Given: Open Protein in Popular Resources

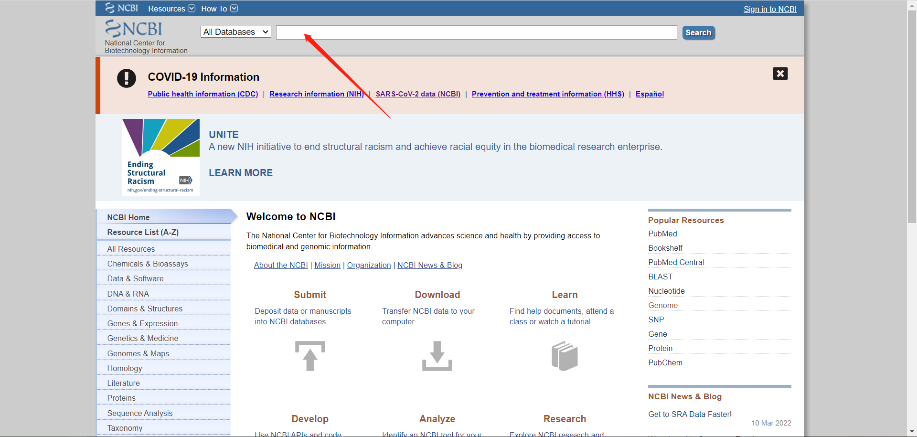Looking at the screenshot, I should pos(660,348).
